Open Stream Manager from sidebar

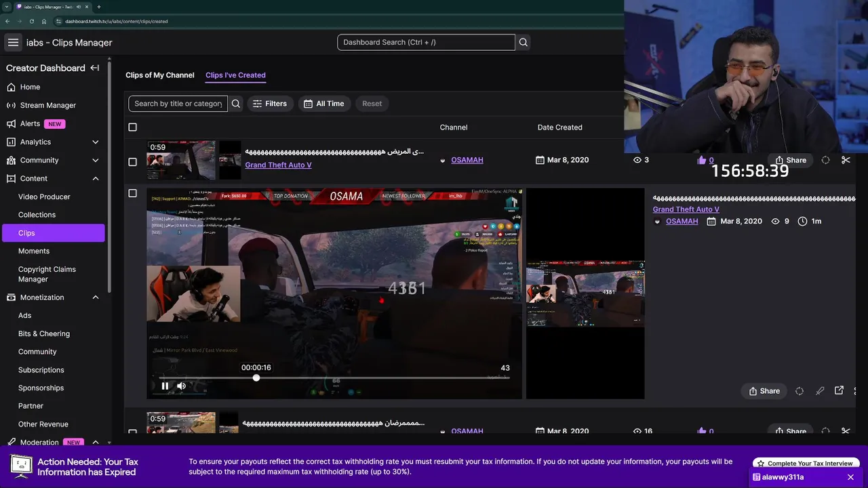click(x=47, y=105)
